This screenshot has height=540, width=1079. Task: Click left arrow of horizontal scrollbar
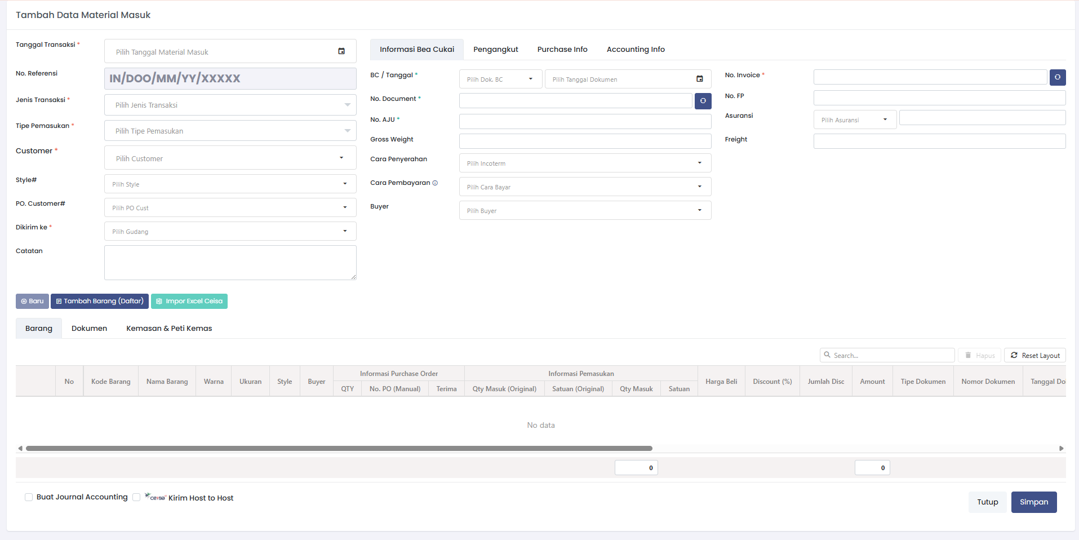[20, 449]
